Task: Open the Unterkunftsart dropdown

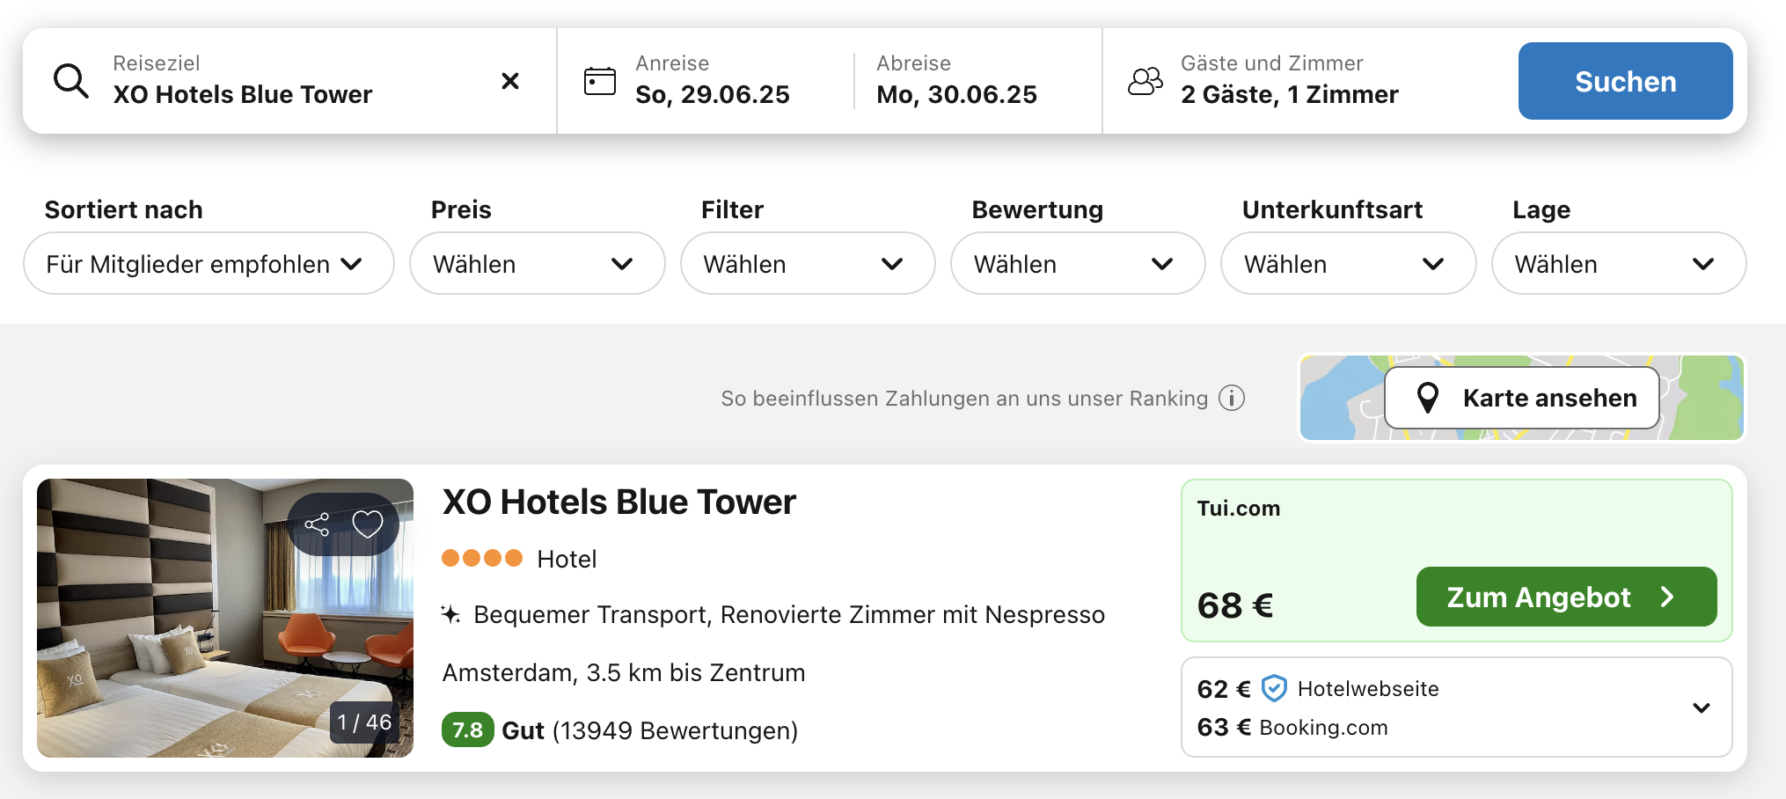Action: pyautogui.click(x=1348, y=263)
